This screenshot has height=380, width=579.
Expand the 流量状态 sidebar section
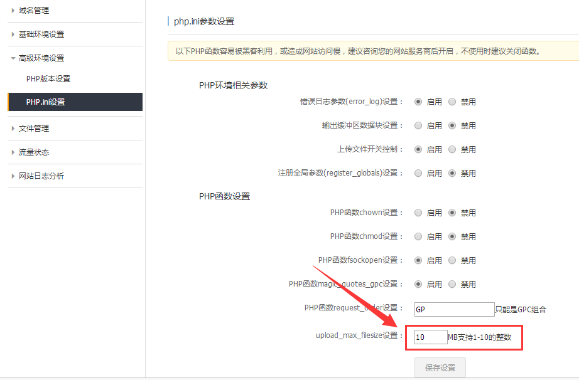(x=35, y=152)
